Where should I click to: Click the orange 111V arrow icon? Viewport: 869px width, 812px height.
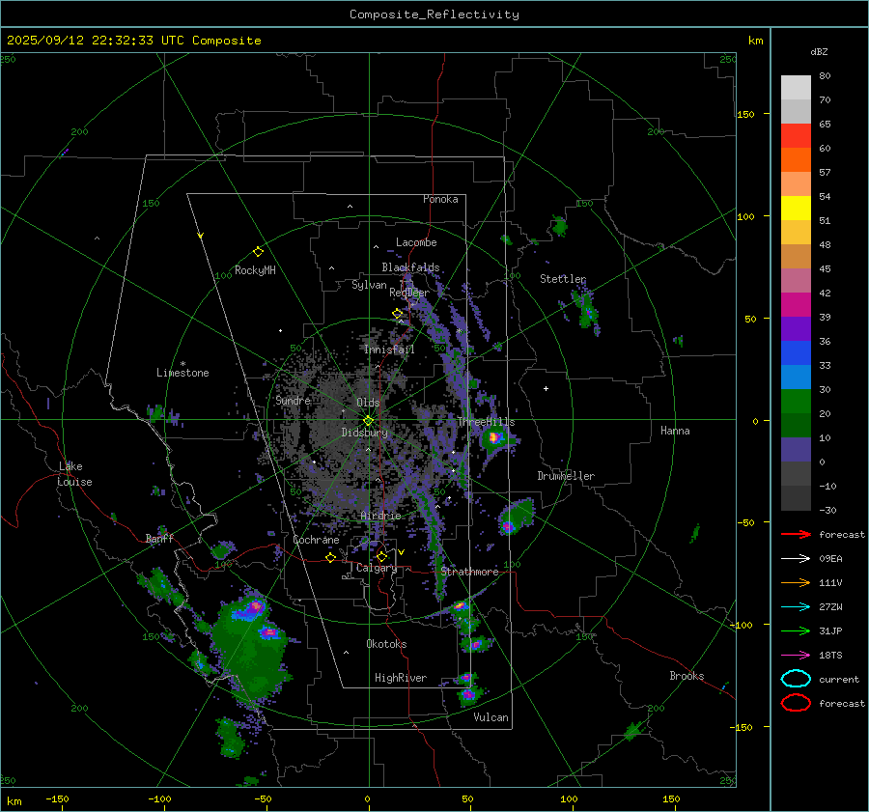tap(796, 582)
